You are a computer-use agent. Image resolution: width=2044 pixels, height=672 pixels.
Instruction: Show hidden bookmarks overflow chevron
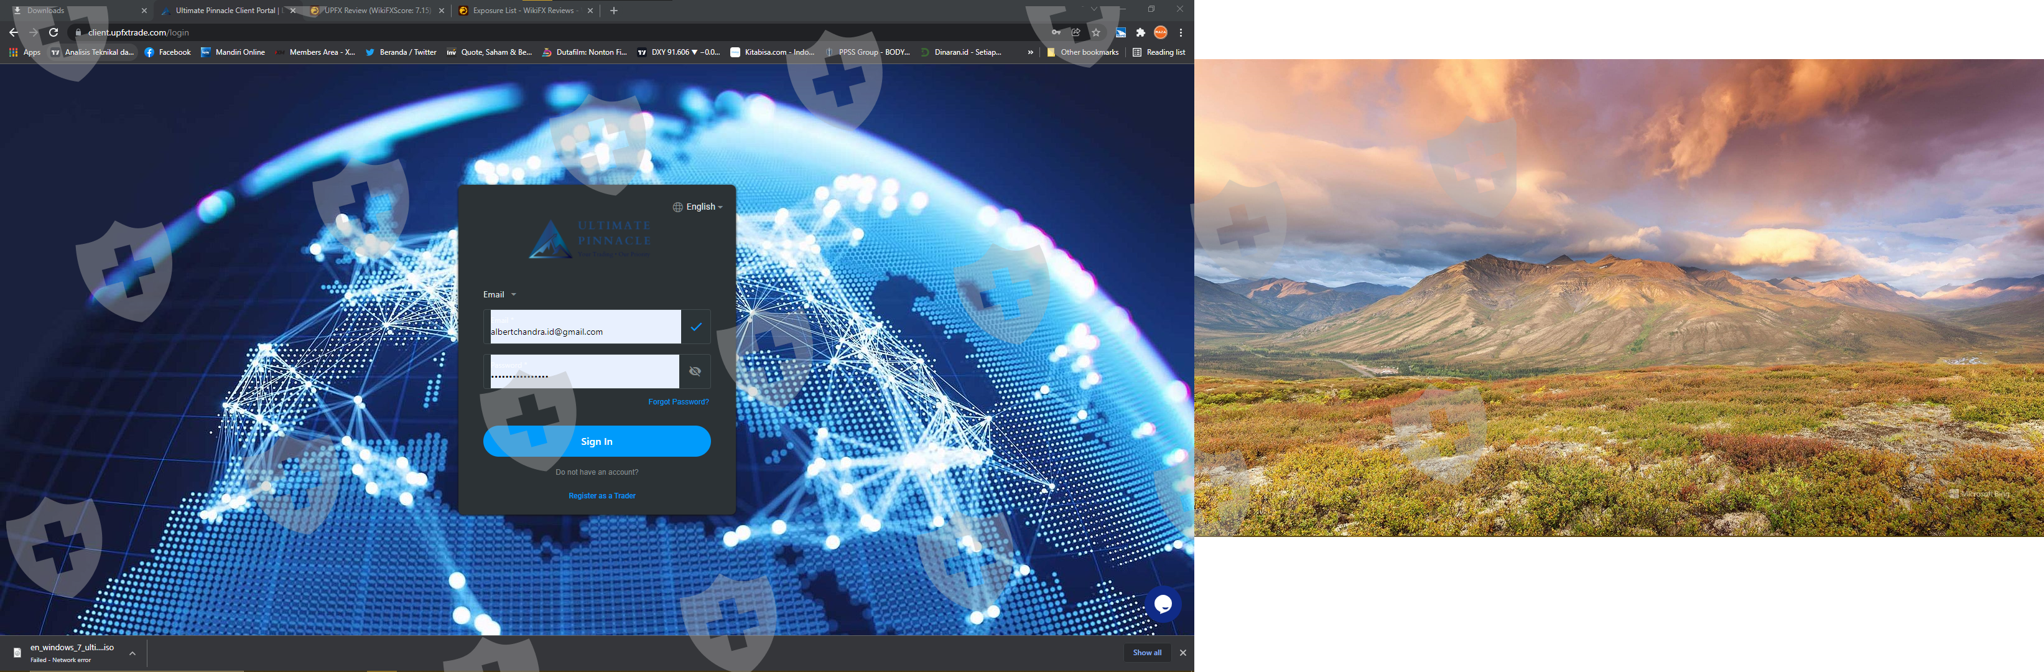1030,52
